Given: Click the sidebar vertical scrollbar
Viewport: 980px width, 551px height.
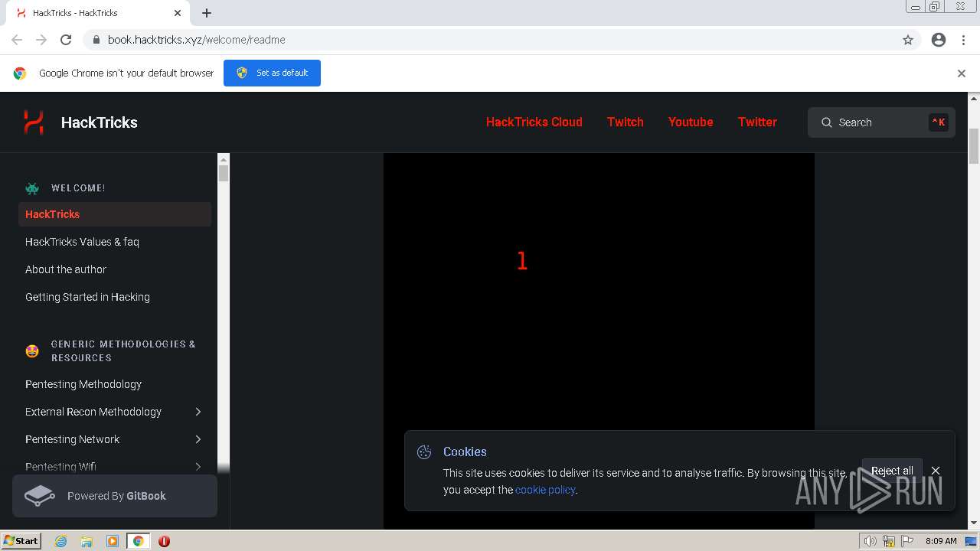Looking at the screenshot, I should tap(224, 314).
